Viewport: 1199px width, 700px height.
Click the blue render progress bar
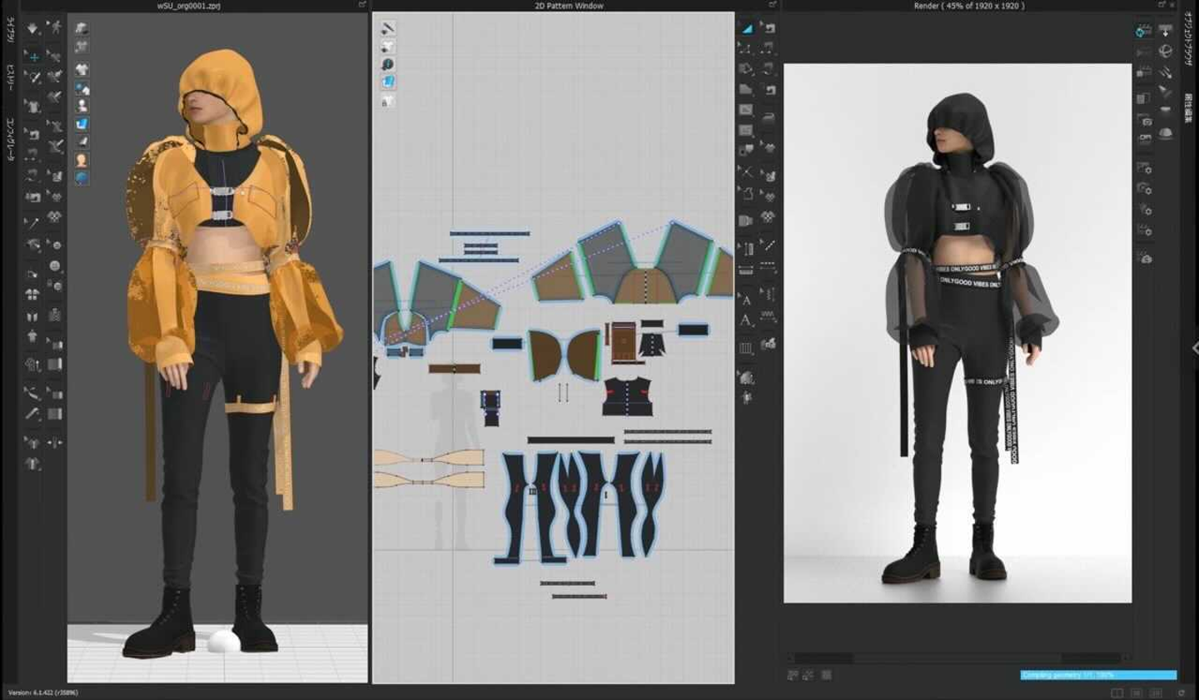pyautogui.click(x=1098, y=675)
